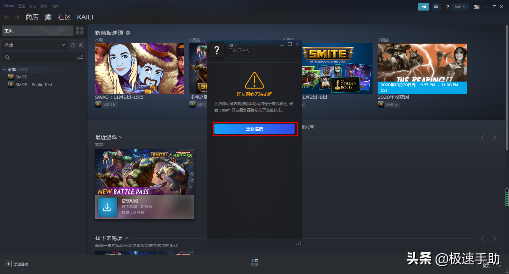Click the SMITE tag under SWAG news
Screen dimensions: 509x274
tap(106, 104)
